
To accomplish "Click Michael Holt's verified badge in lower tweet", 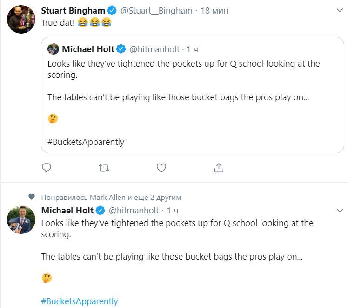I will click(101, 210).
